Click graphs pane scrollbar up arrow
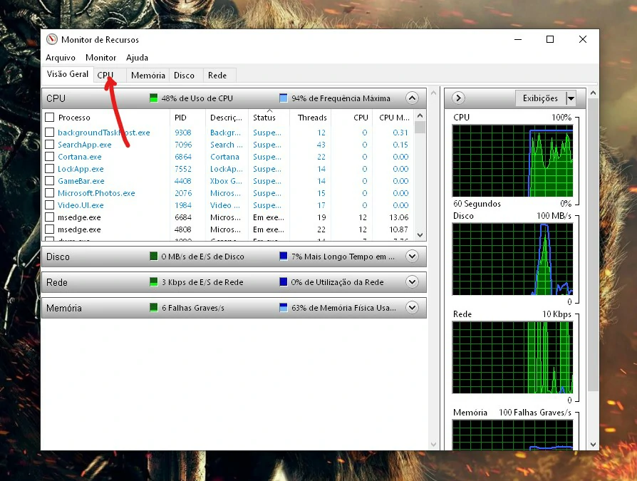Viewport: 637px width, 481px height. point(593,93)
